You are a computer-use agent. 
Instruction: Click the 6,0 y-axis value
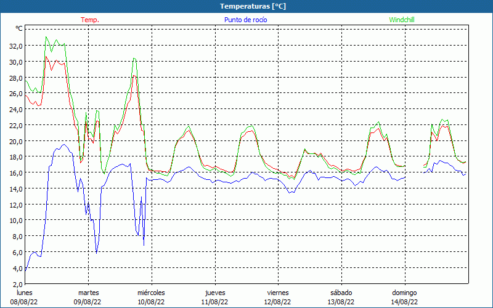pos(18,253)
